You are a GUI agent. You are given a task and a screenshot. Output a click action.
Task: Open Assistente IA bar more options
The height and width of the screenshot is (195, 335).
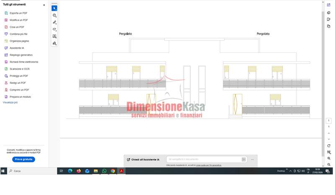253,159
